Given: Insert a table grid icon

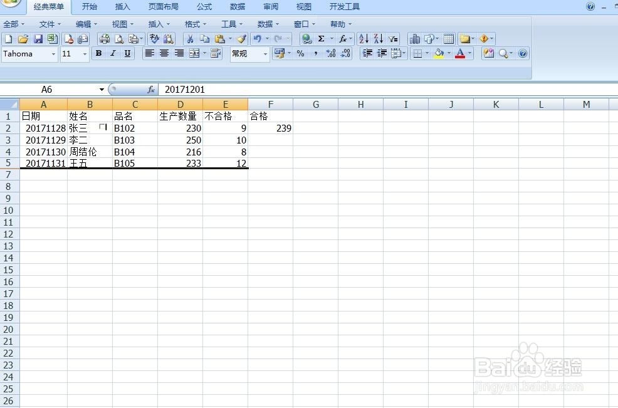Looking at the screenshot, I should pos(449,39).
